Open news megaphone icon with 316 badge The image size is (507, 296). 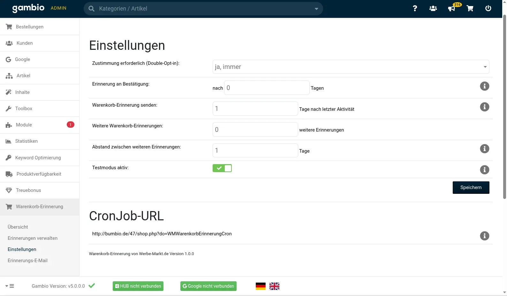(x=452, y=9)
